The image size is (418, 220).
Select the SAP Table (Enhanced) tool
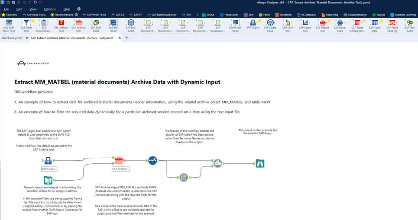point(357,26)
